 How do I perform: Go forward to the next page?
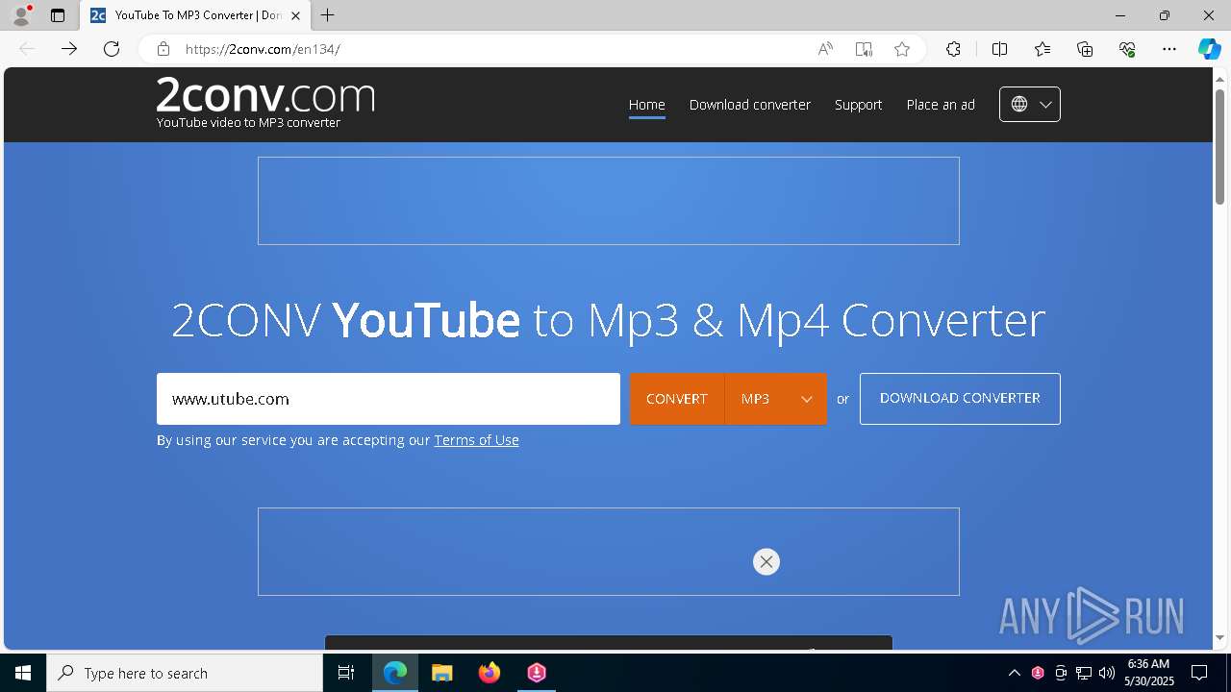pos(69,49)
